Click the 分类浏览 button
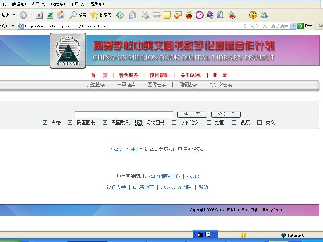 tap(226, 114)
